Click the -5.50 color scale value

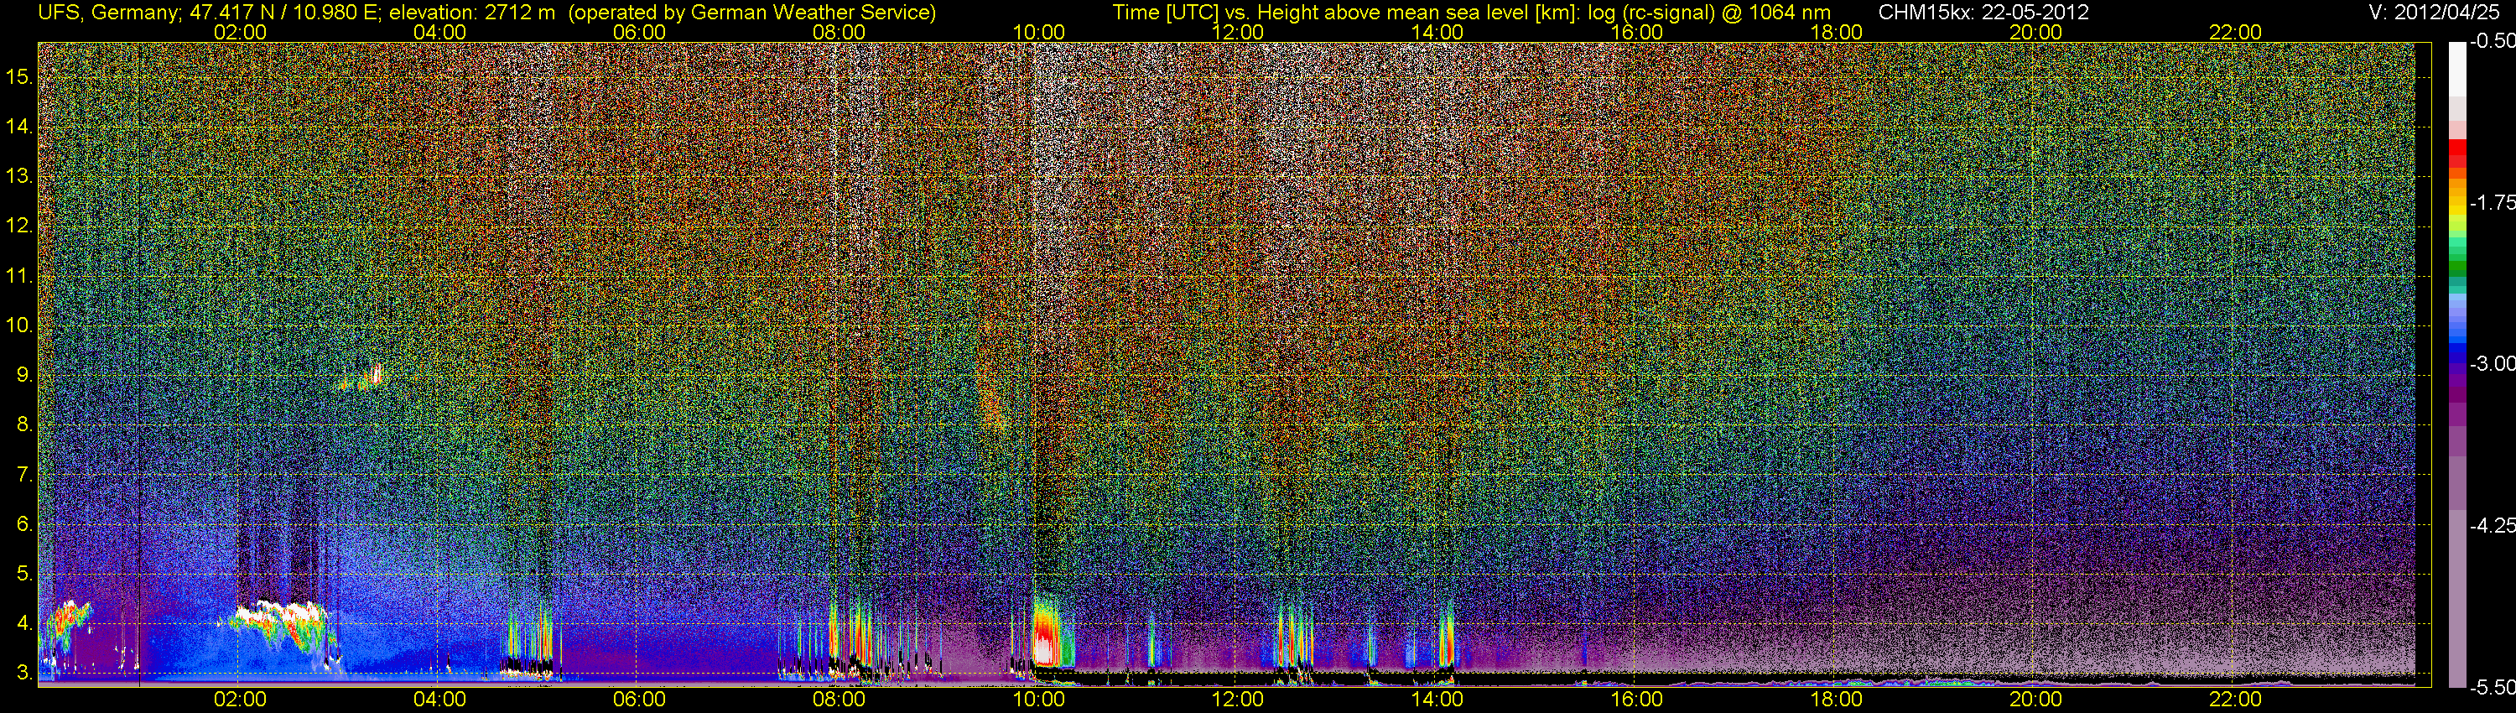pyautogui.click(x=2492, y=688)
